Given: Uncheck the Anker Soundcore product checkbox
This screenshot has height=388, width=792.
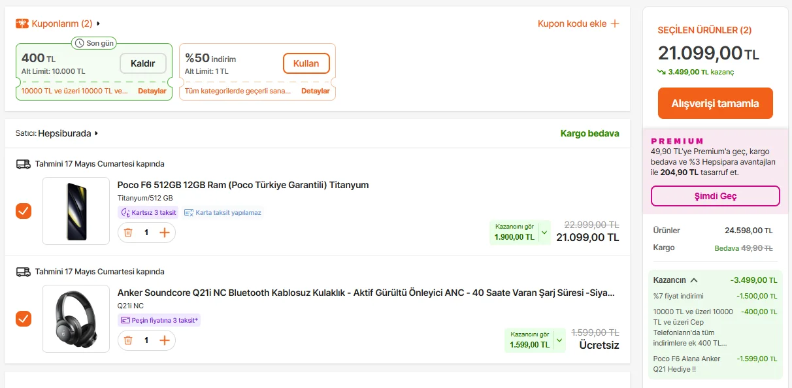Looking at the screenshot, I should point(24,319).
